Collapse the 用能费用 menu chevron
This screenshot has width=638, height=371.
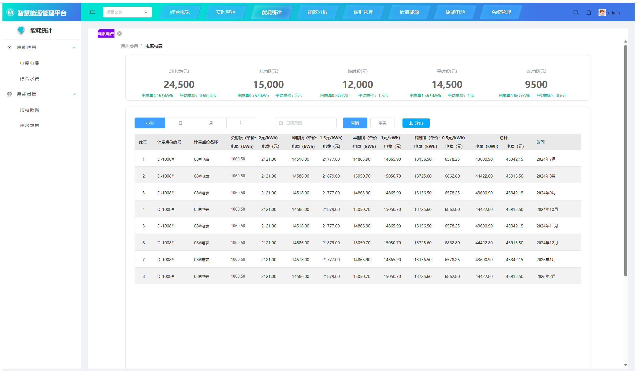tap(74, 47)
